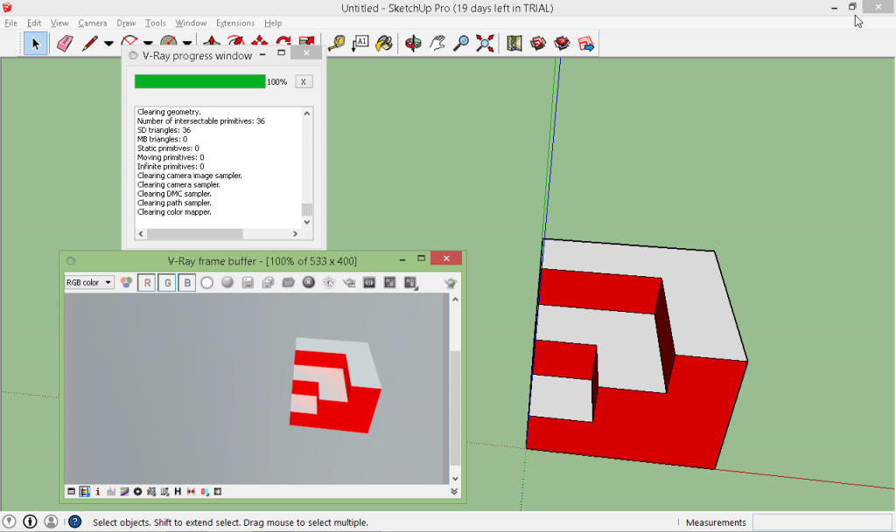Click the Zoom Extents tool
This screenshot has width=896, height=532.
484,42
